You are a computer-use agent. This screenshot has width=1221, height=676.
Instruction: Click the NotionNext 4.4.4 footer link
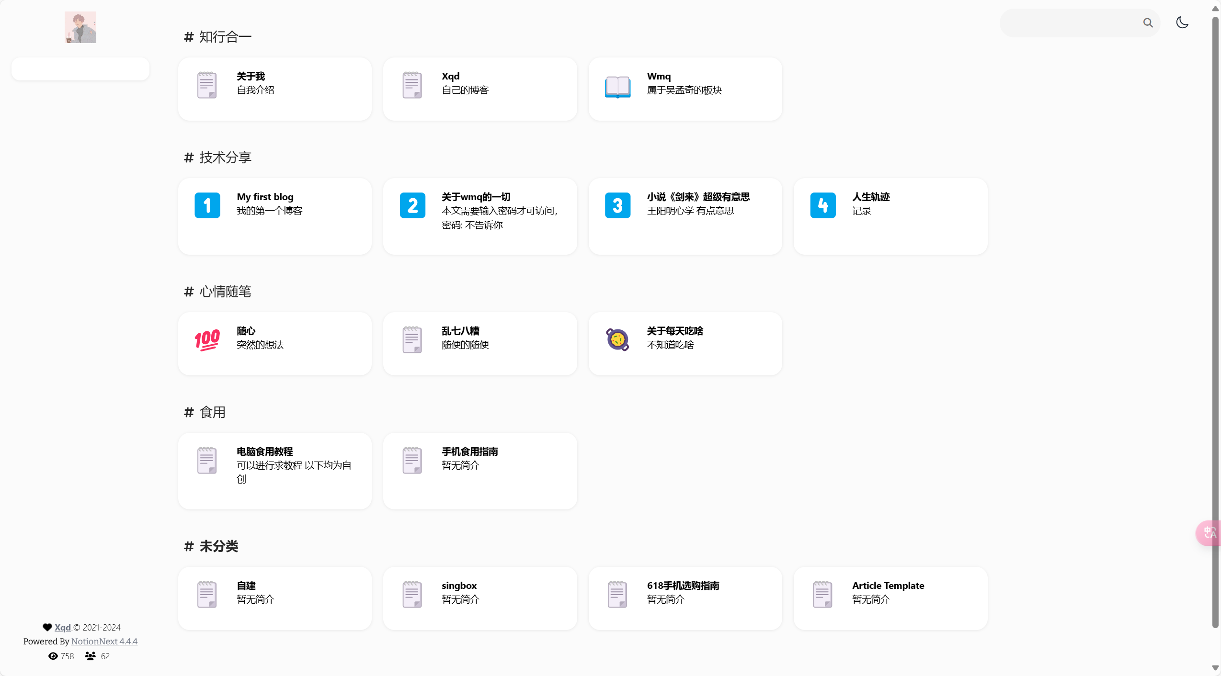[104, 641]
